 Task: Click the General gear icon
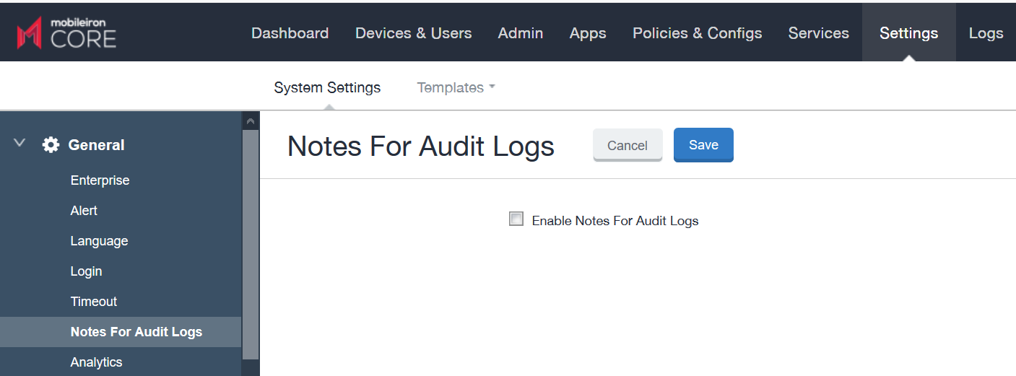tap(51, 145)
